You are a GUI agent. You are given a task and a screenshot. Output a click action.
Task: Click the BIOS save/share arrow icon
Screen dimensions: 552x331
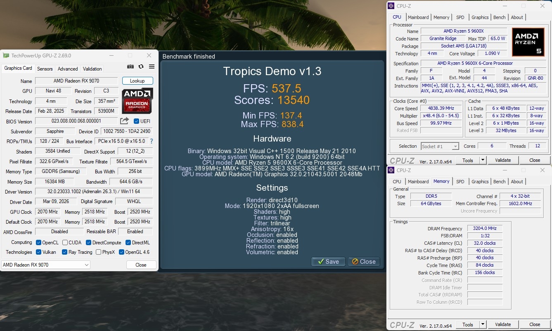point(124,121)
